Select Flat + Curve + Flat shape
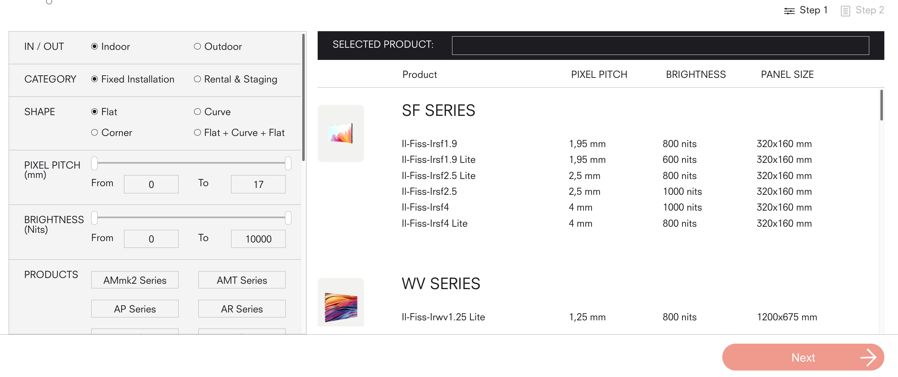The image size is (898, 377). [197, 132]
